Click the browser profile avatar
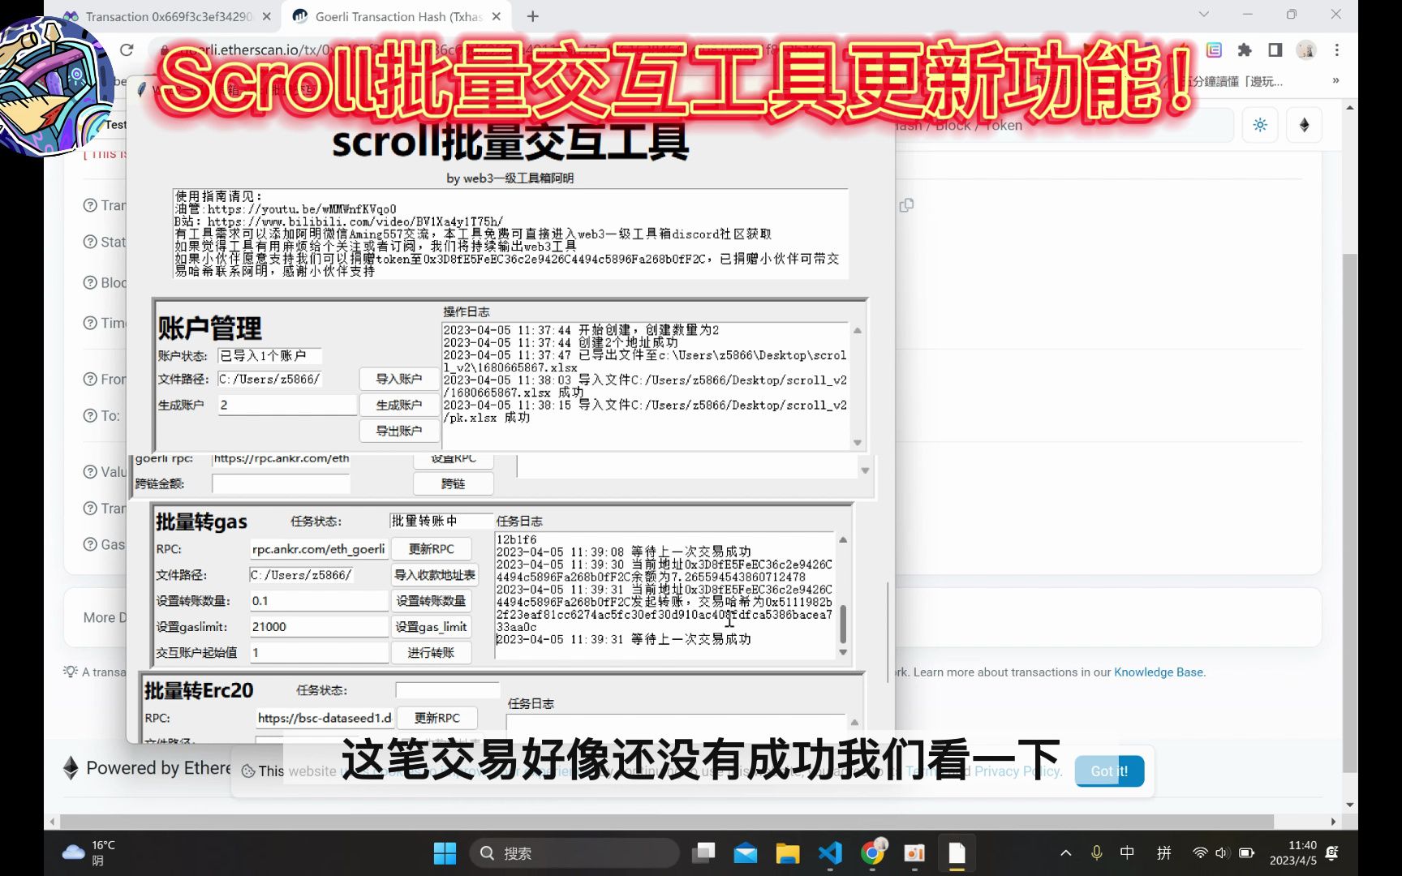The width and height of the screenshot is (1402, 876). tap(1305, 49)
